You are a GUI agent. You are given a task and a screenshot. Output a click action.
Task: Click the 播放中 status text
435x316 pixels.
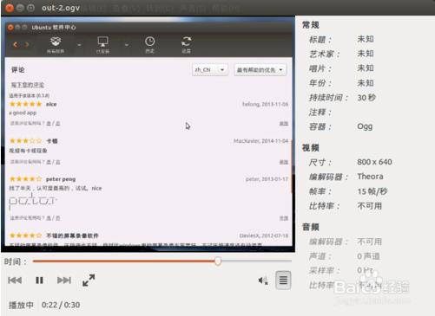click(x=21, y=305)
